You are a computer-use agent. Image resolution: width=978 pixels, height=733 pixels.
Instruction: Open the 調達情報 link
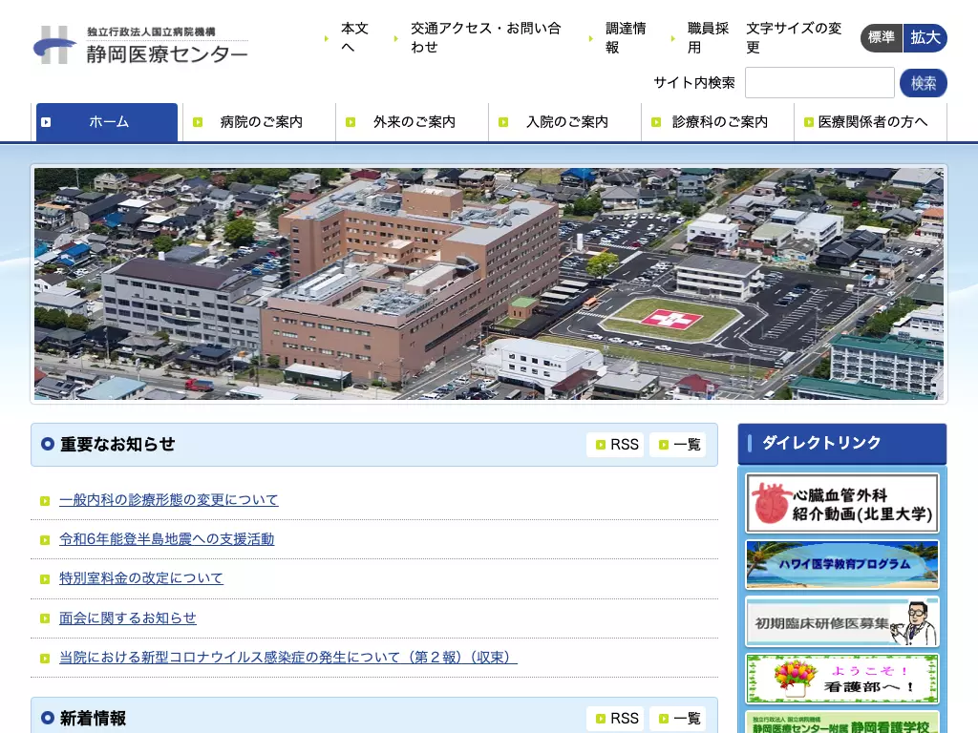[x=626, y=37]
